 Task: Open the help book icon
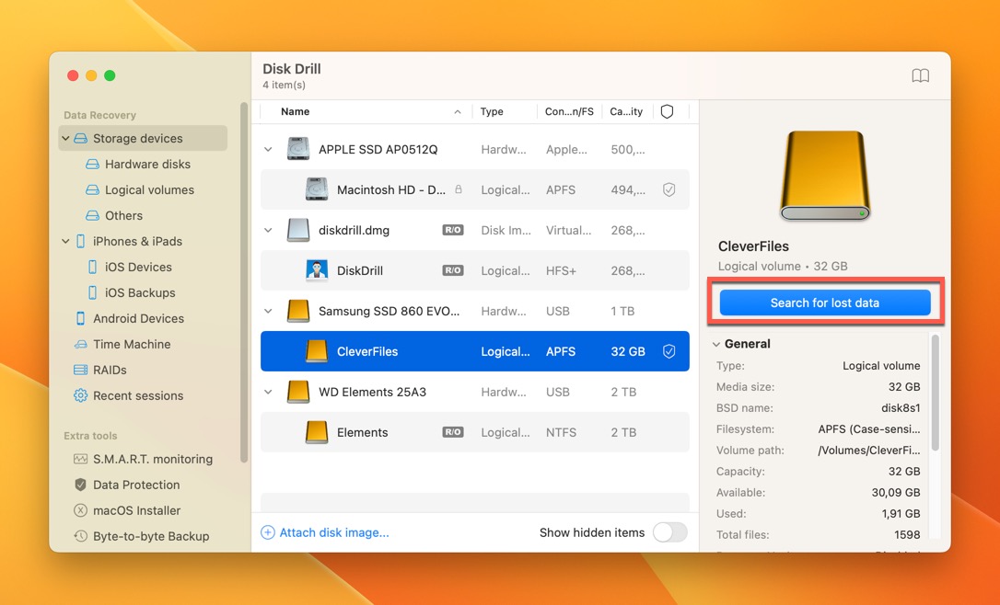click(x=920, y=75)
